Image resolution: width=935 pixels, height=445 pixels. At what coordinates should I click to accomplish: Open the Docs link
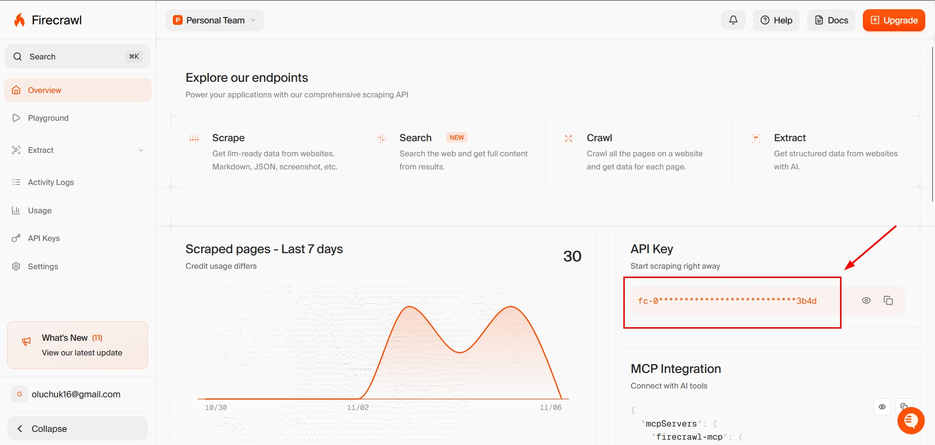(831, 20)
